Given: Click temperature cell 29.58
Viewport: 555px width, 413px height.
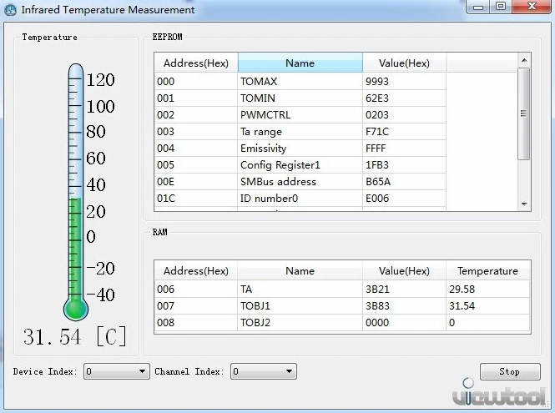Looking at the screenshot, I should pyautogui.click(x=487, y=290).
